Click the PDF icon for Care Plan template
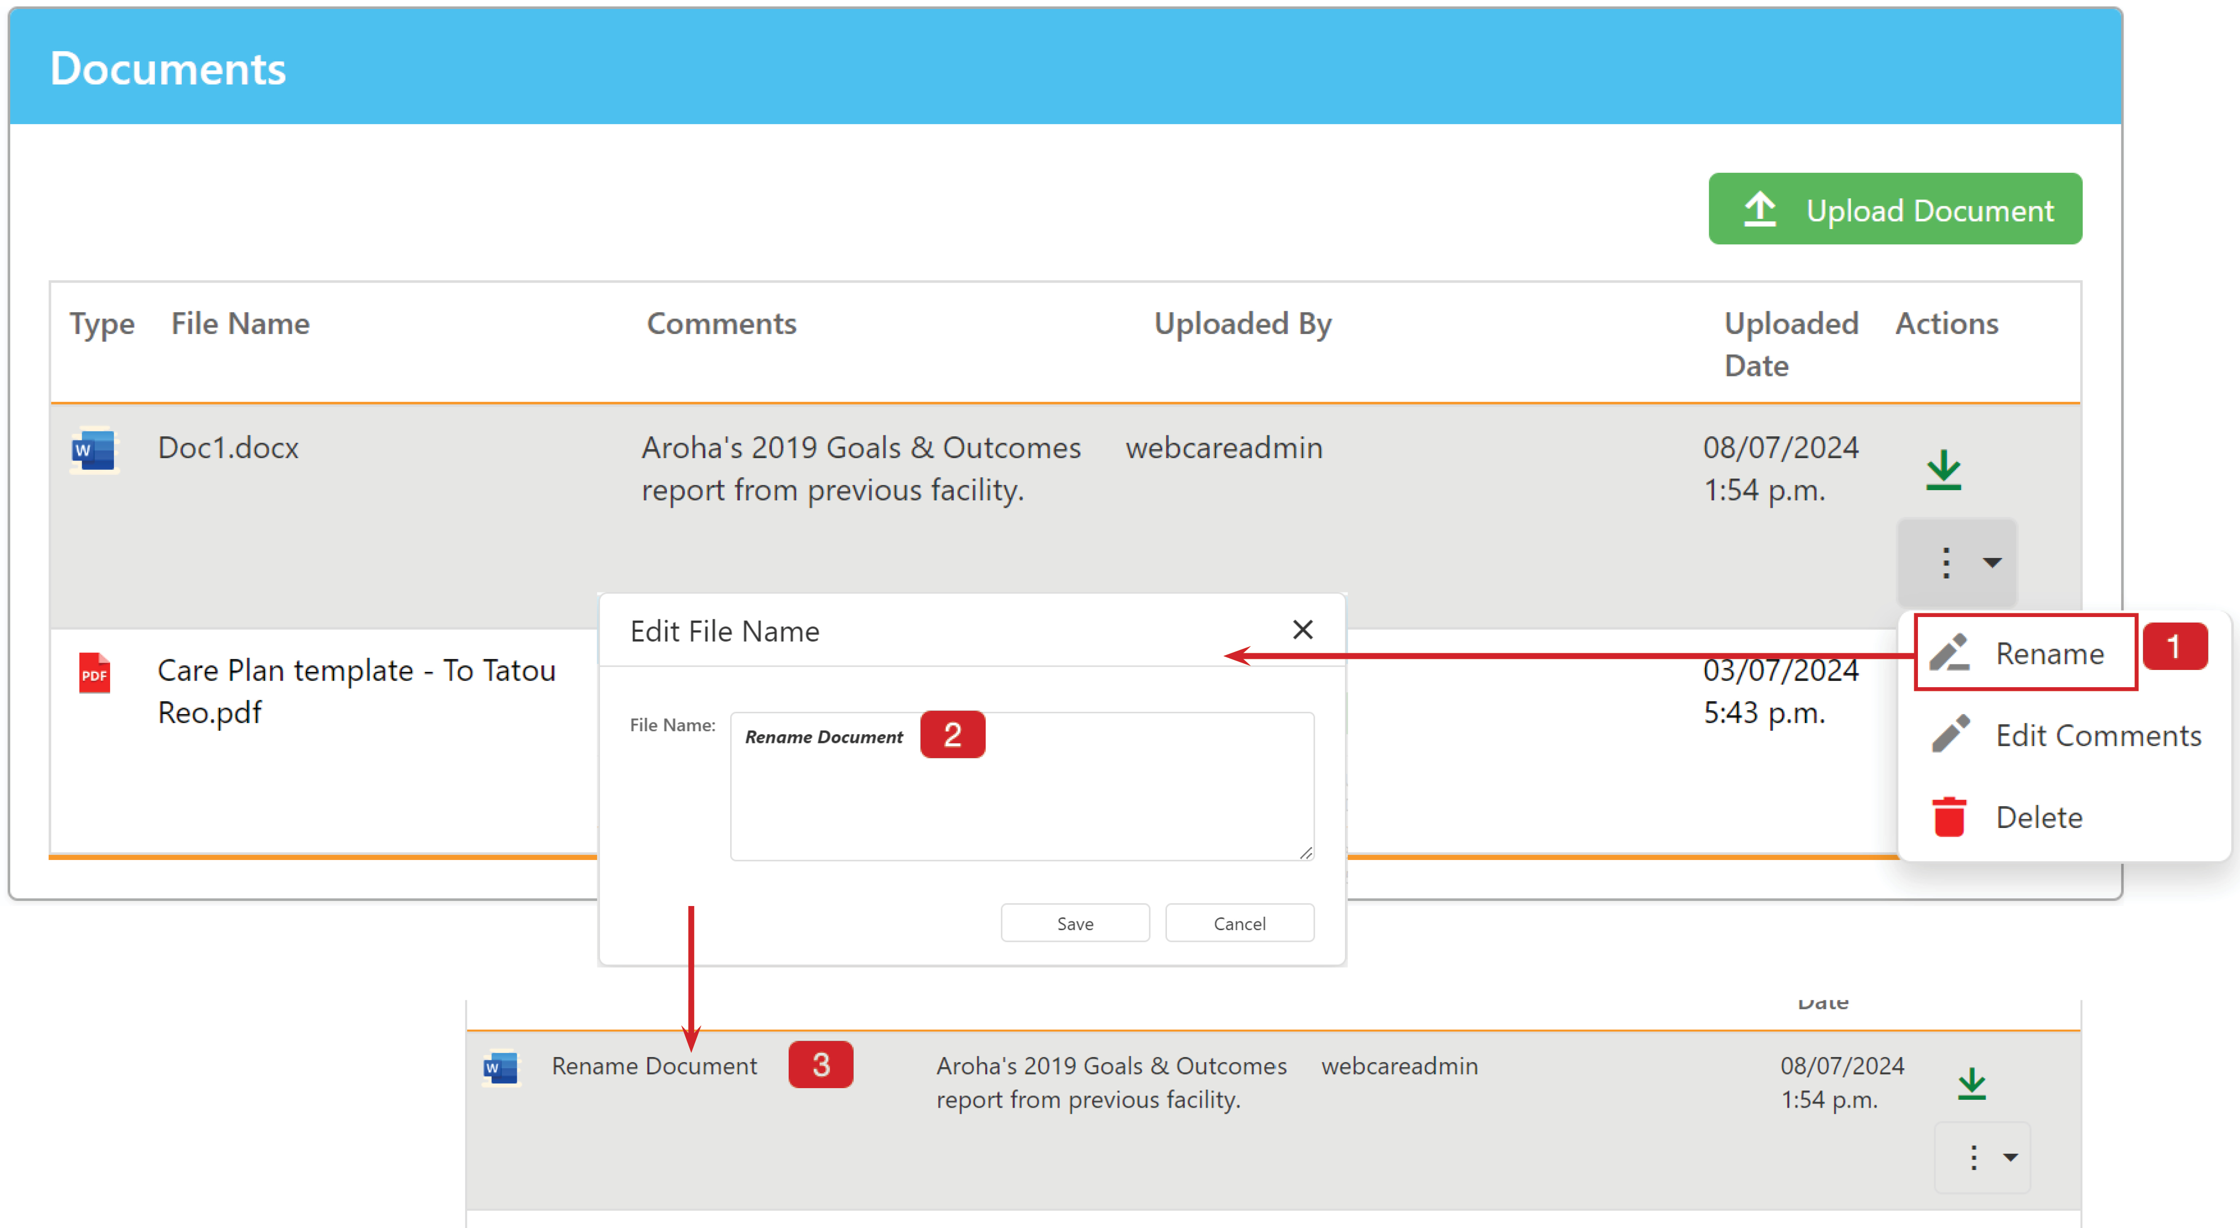Screen dimensions: 2240x1228 tap(95, 673)
